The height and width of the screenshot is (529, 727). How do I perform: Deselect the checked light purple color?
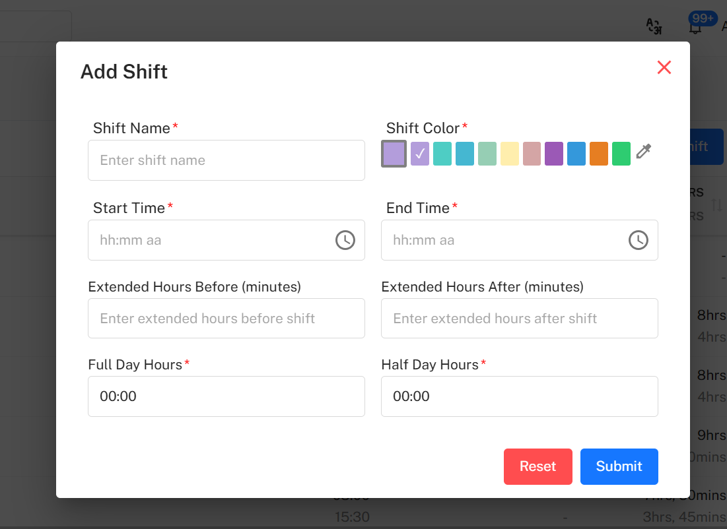pyautogui.click(x=419, y=153)
